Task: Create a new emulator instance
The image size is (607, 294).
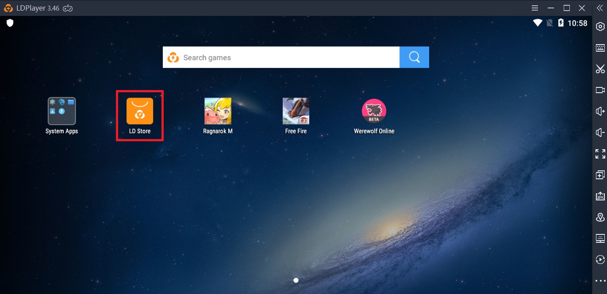Action: (600, 174)
